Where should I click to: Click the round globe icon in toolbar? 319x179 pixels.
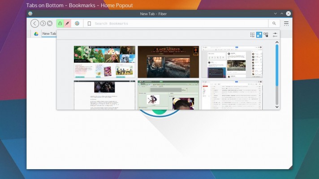click(x=77, y=23)
